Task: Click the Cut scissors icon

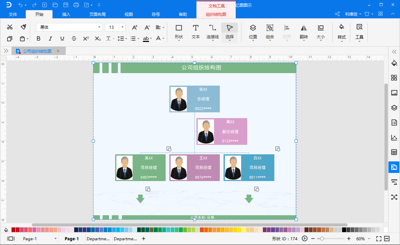Action: click(10, 27)
